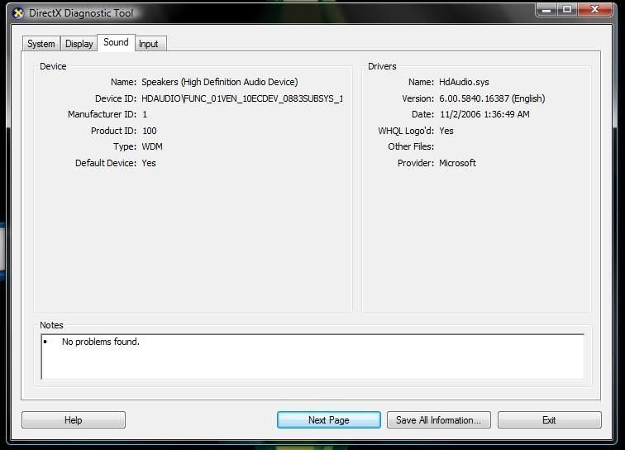
Task: Click Default Device value 'Yes'
Action: 149,163
